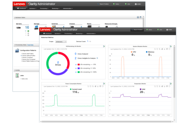Open ADMIN user menu in the front window

point(170,30)
